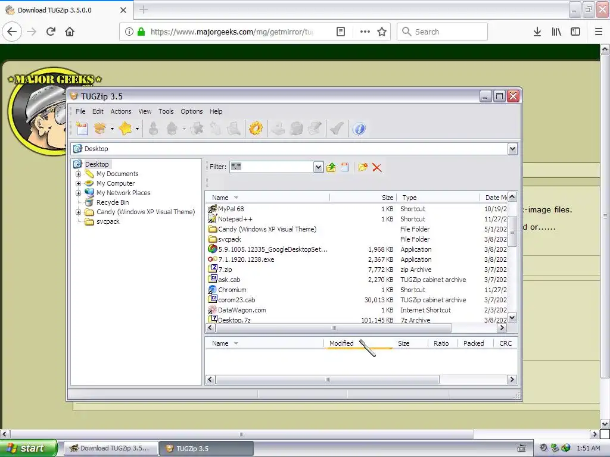The image size is (610, 457).
Task: Sort the file list by Type column
Action: pyautogui.click(x=438, y=198)
